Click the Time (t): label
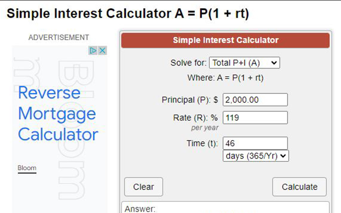341x213 pixels. (202, 144)
